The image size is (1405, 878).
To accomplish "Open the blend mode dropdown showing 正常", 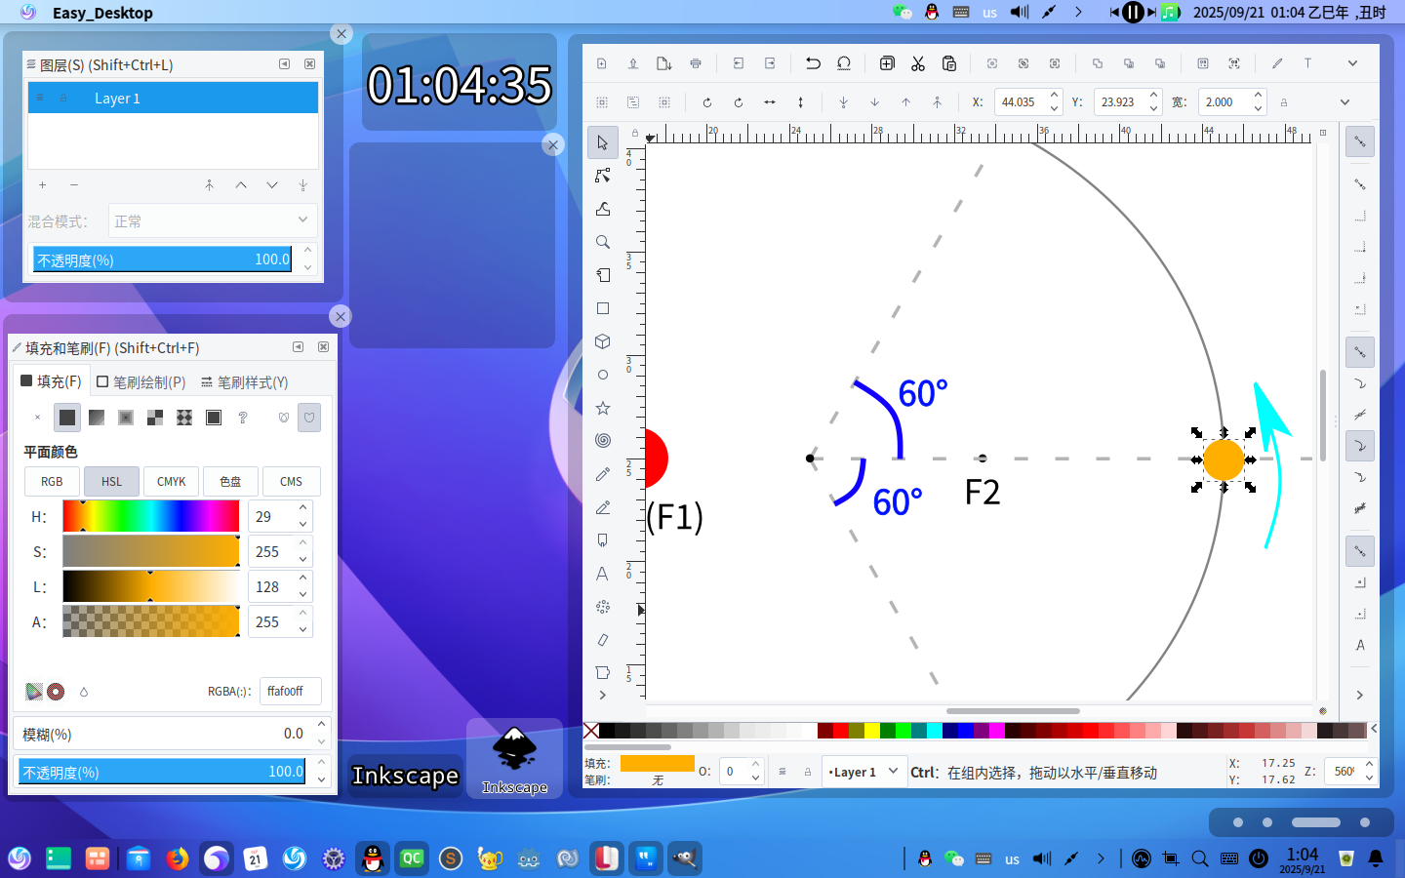I will [212, 221].
